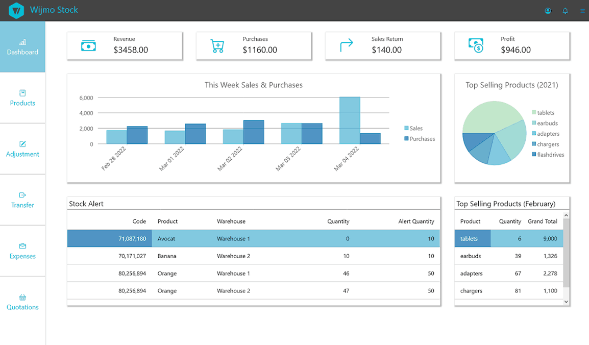
Task: Open the notifications bell icon
Action: 565,11
